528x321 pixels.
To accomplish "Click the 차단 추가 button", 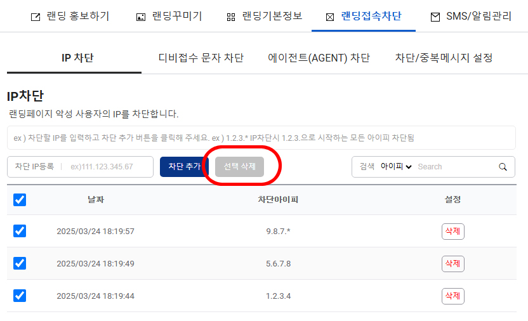I will coord(184,167).
